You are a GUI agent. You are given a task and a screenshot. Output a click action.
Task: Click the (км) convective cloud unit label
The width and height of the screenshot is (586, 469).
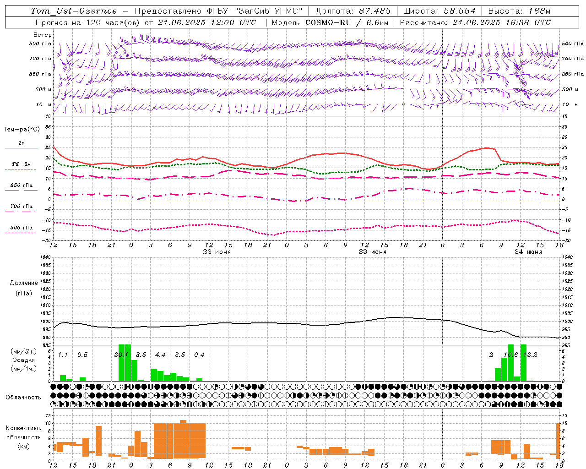tap(24, 446)
